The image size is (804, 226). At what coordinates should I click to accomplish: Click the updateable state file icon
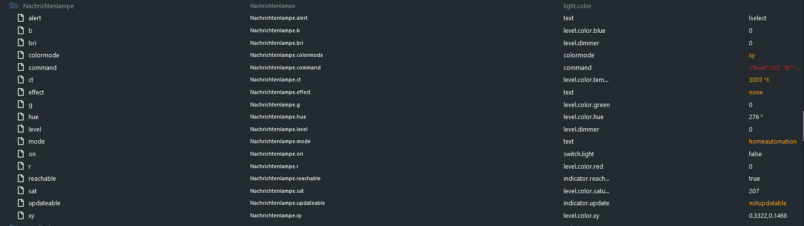21,203
